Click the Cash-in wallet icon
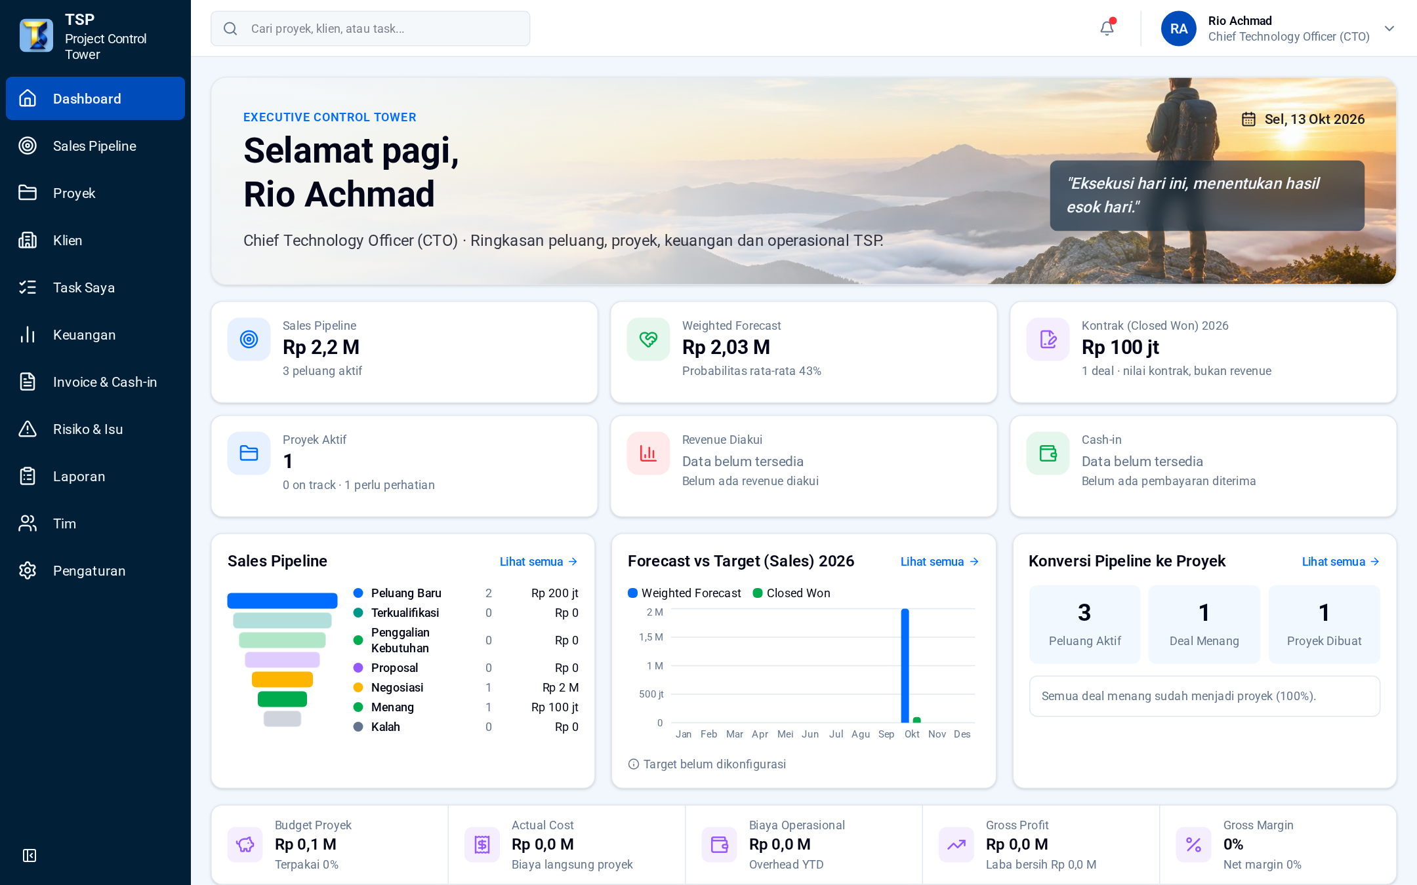 point(1048,454)
